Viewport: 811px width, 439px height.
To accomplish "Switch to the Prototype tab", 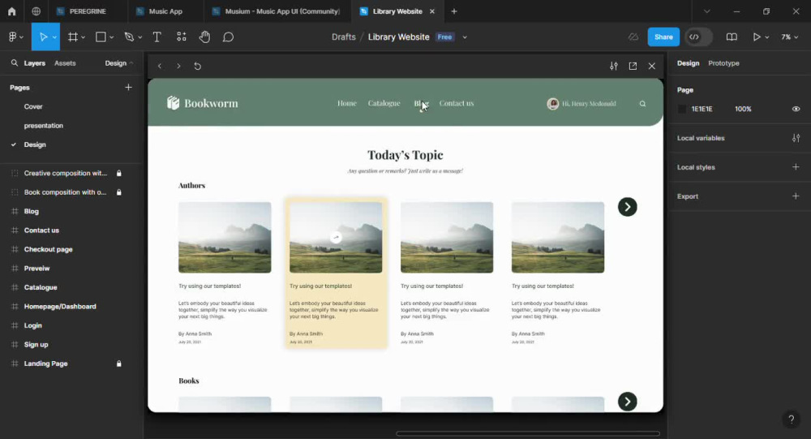I will [723, 62].
